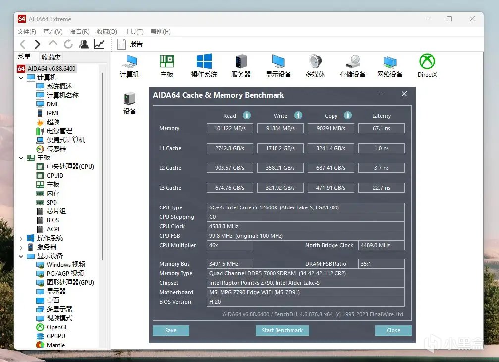This screenshot has height=362, width=499.
Task: Show info for the Write column
Action: tap(298, 115)
